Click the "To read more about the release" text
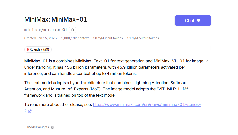 (x=58, y=104)
